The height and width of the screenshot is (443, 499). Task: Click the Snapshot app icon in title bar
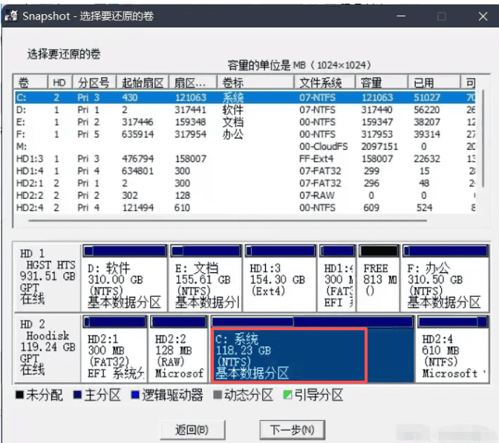click(x=11, y=16)
